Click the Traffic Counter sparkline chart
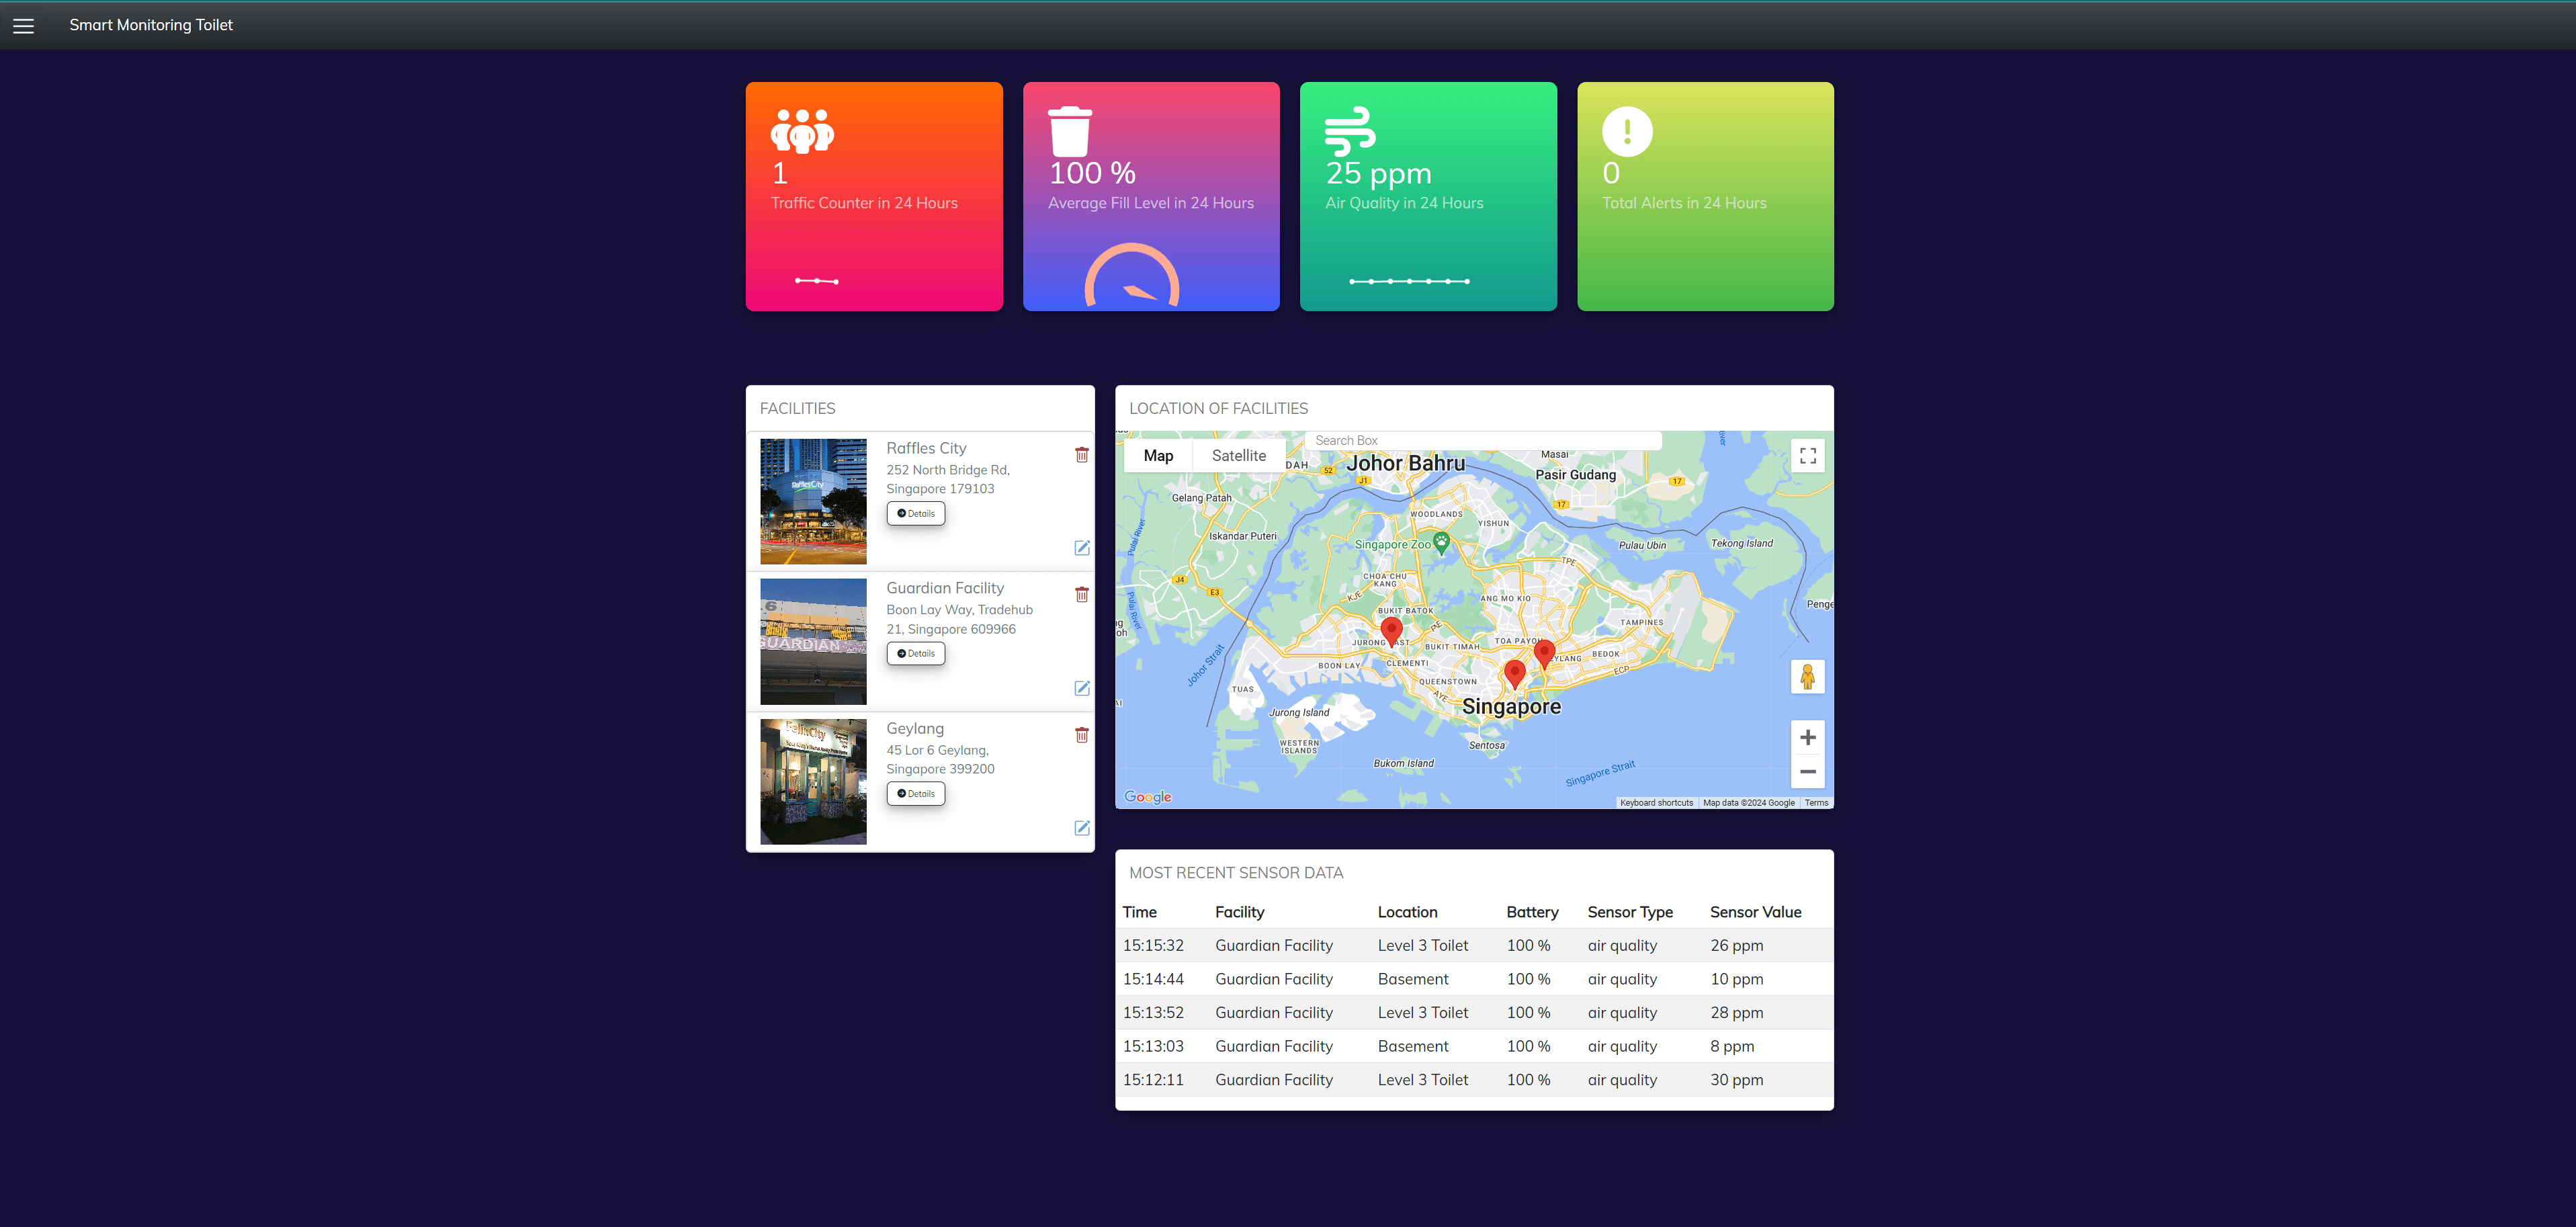The image size is (2576, 1227). click(x=817, y=281)
